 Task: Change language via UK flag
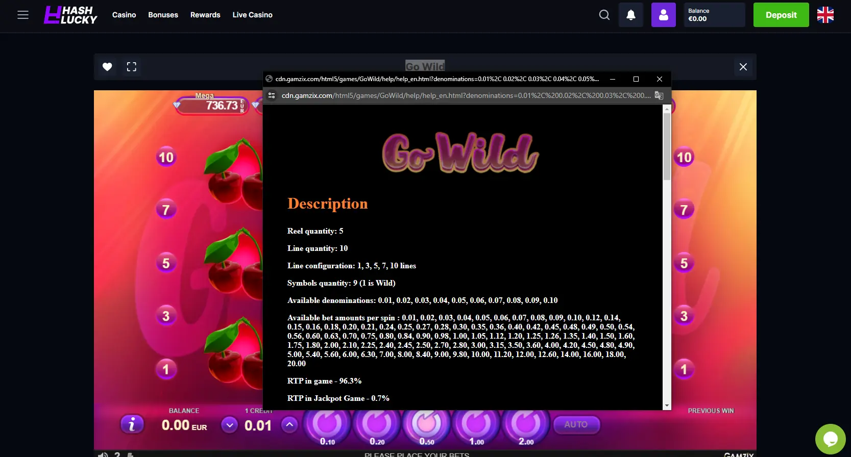click(825, 15)
